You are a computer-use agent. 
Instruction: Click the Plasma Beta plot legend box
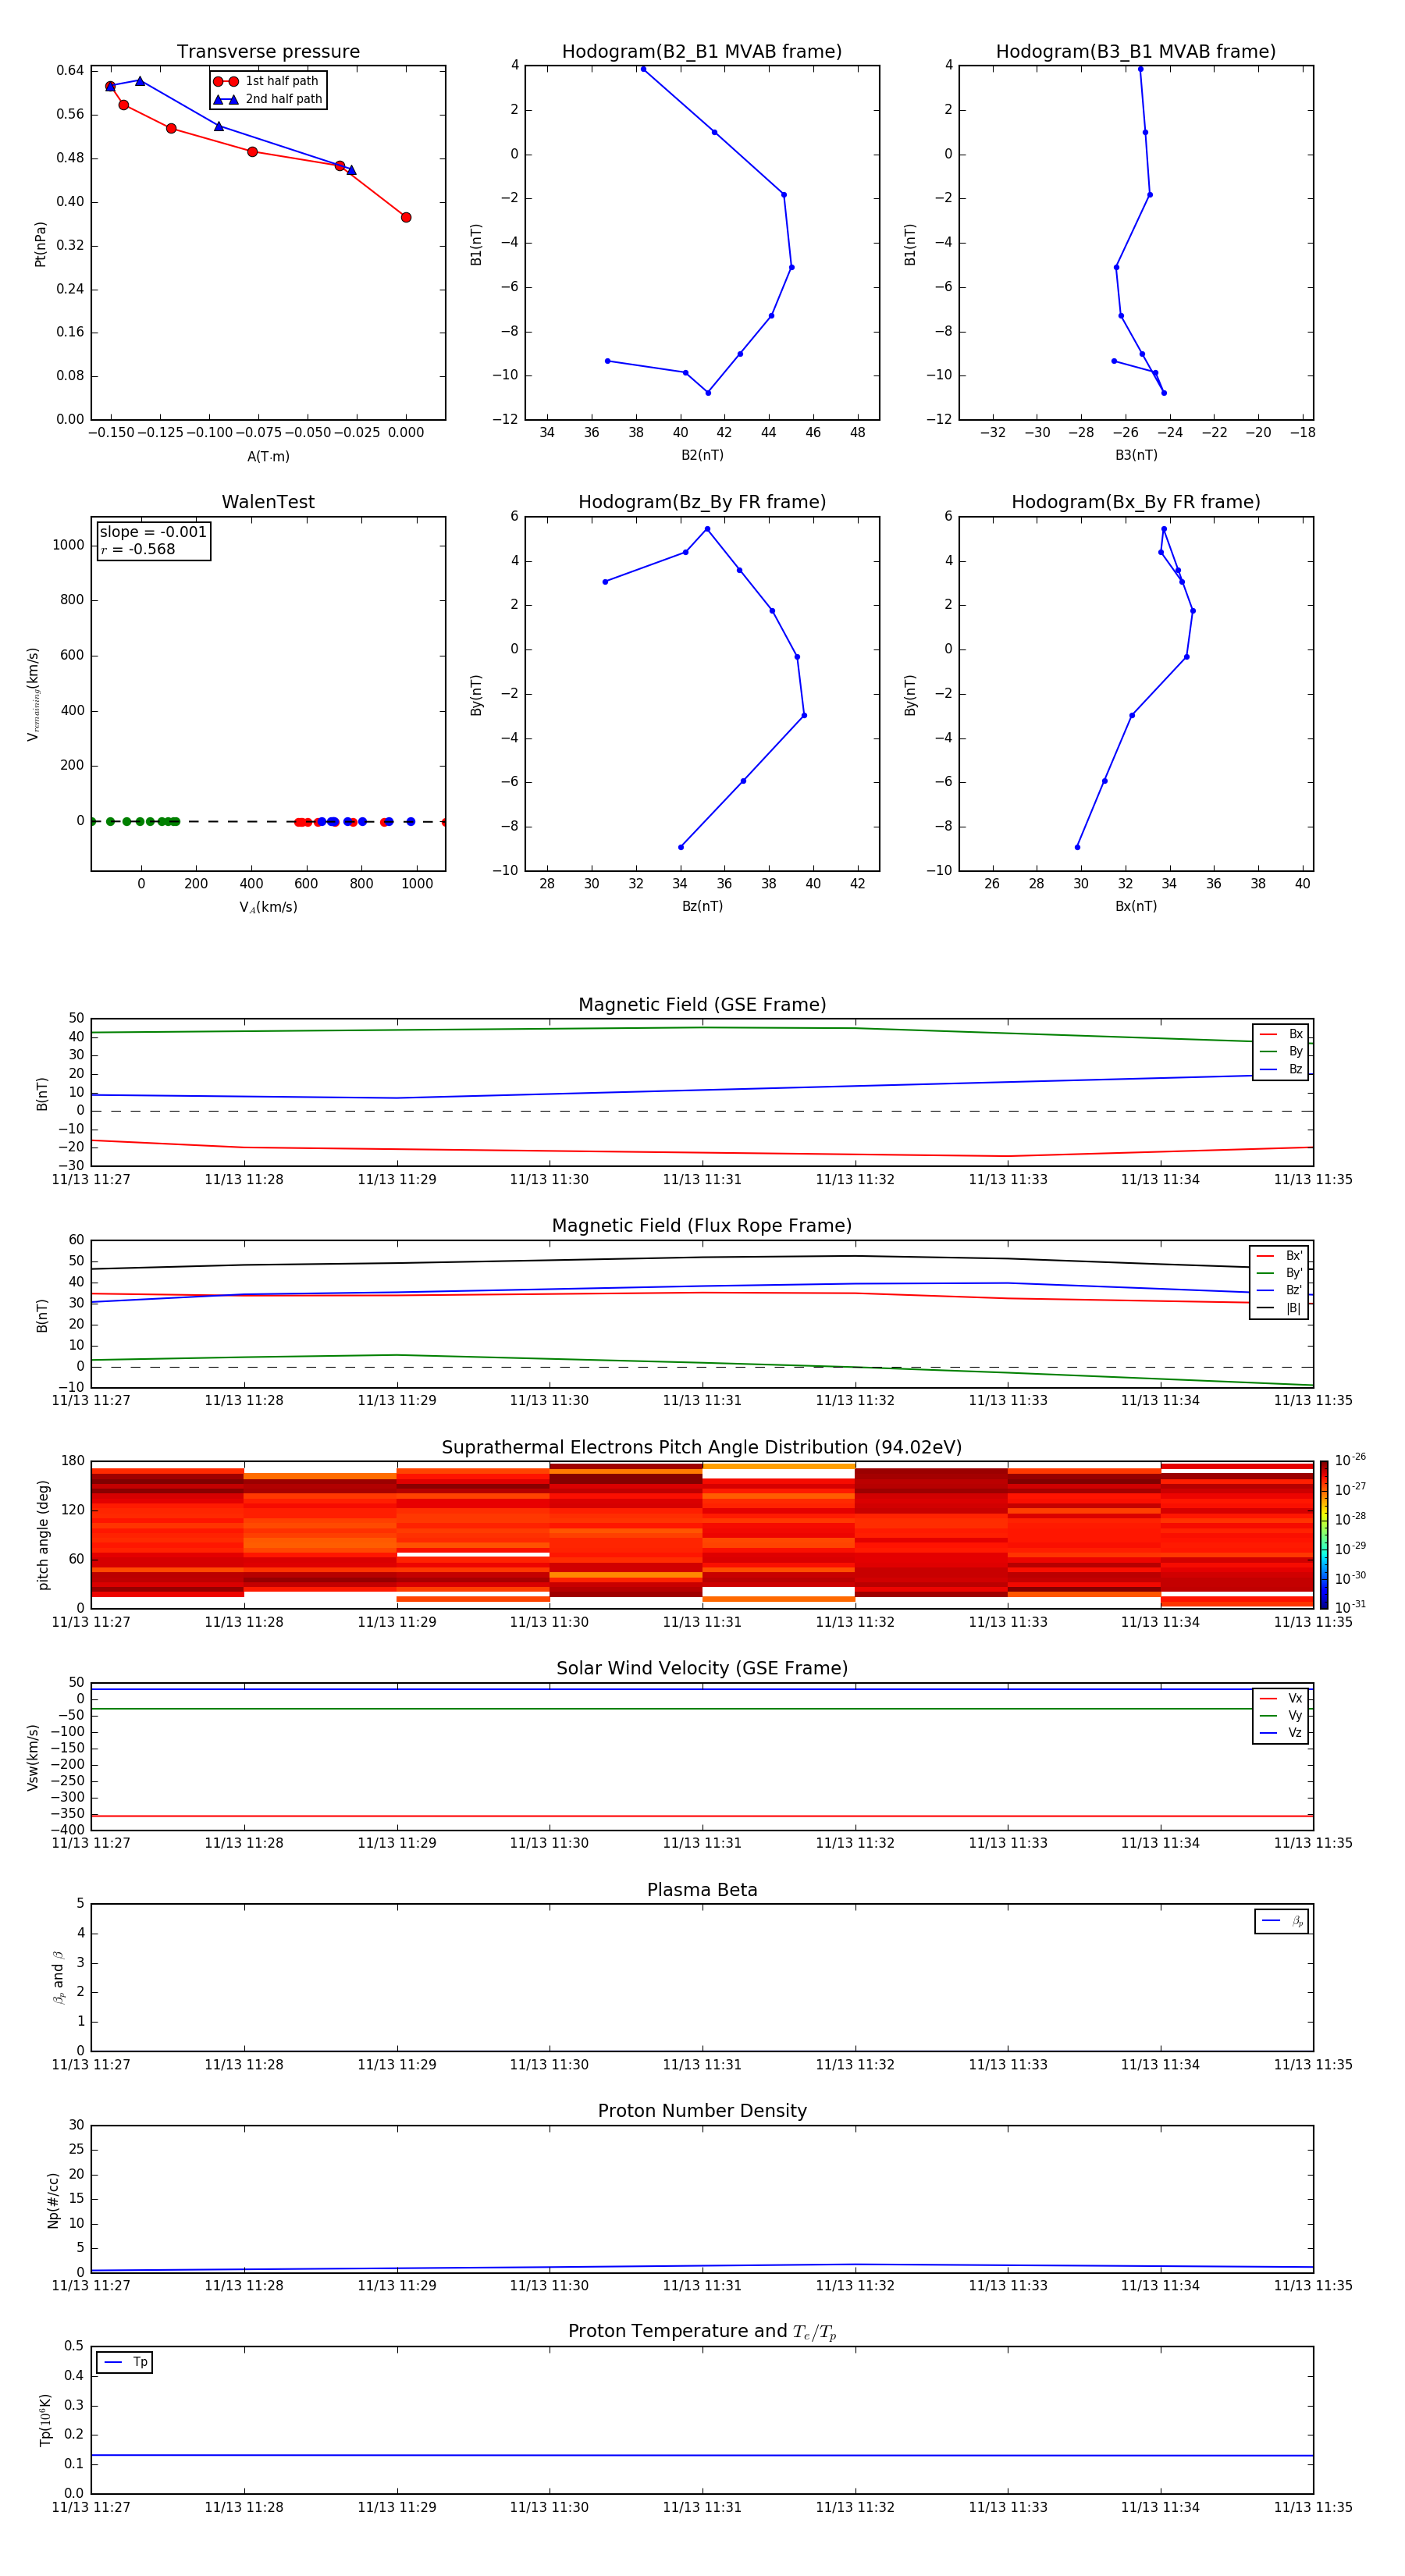1281,1921
